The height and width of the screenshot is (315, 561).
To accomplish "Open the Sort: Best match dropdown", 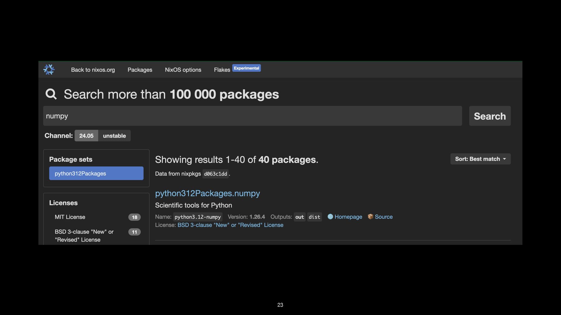I will click(480, 159).
